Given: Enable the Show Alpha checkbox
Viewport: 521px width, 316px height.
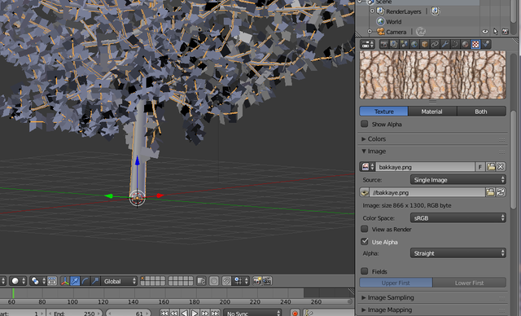Looking at the screenshot, I should pyautogui.click(x=365, y=124).
